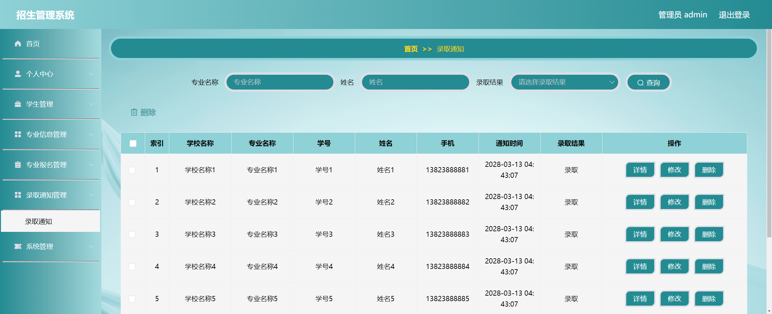Click 删除 for row 姓名3
772x314 pixels.
coord(709,234)
